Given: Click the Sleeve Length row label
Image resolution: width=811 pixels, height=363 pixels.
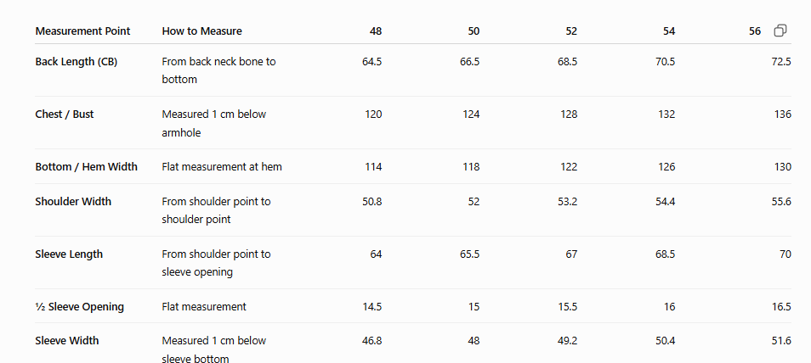Looking at the screenshot, I should pos(69,254).
